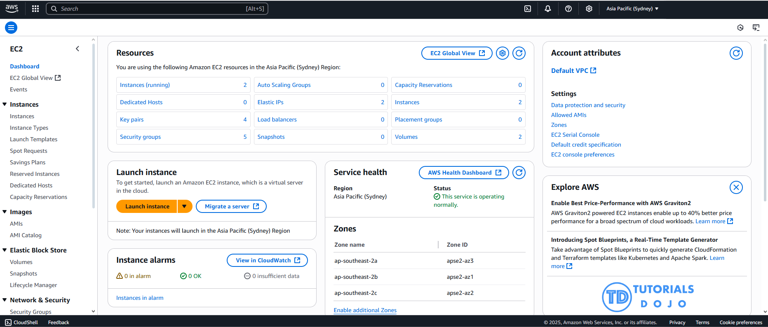
Task: Open EC2 console preferences link
Action: [582, 154]
